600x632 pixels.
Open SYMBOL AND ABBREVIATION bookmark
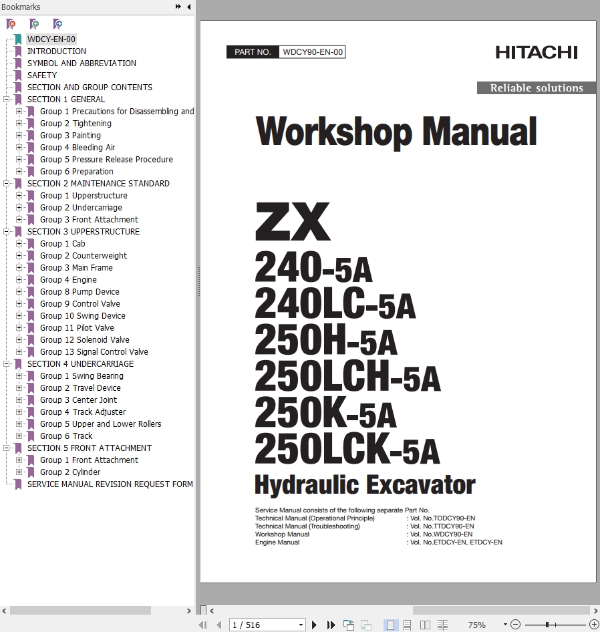click(x=82, y=63)
